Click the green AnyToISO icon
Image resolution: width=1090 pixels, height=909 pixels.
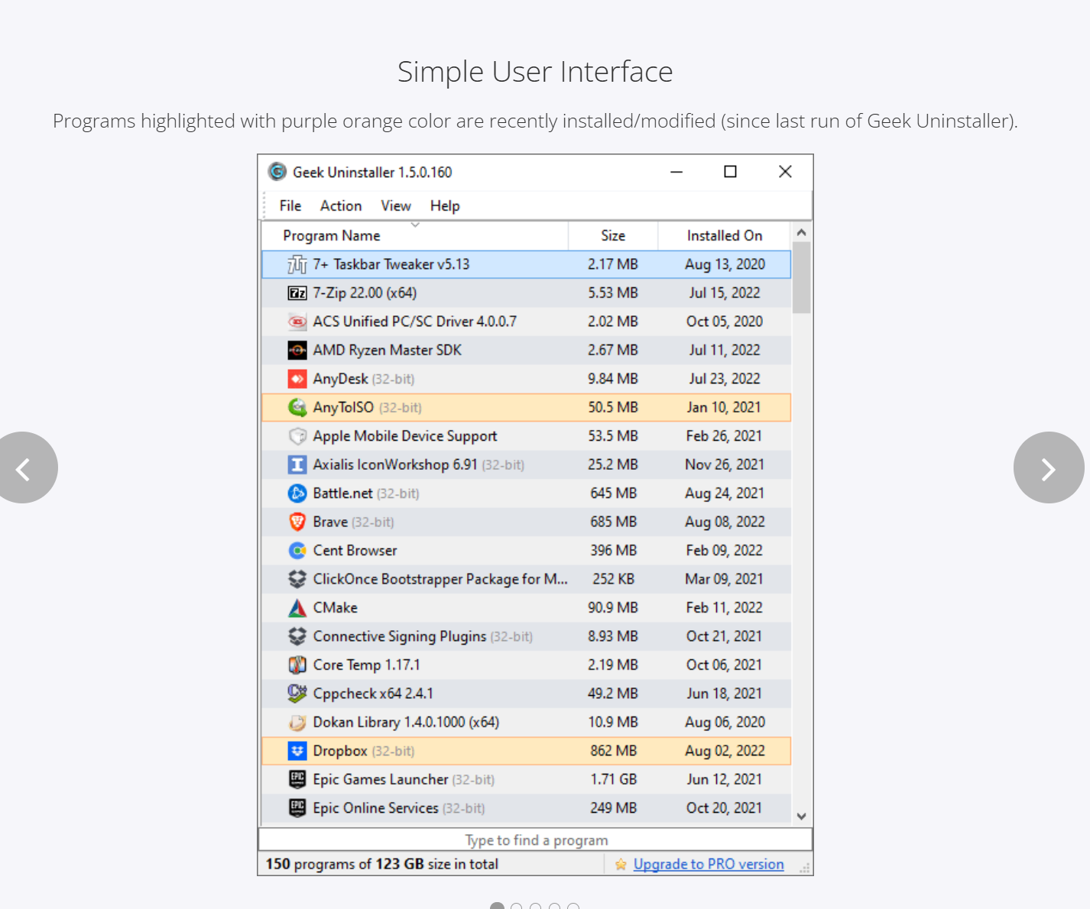297,408
